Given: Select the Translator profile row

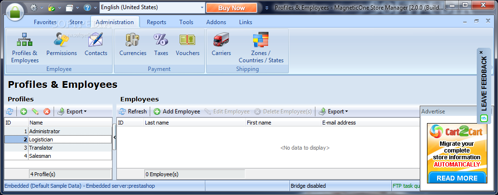Looking at the screenshot, I should coord(58,148).
